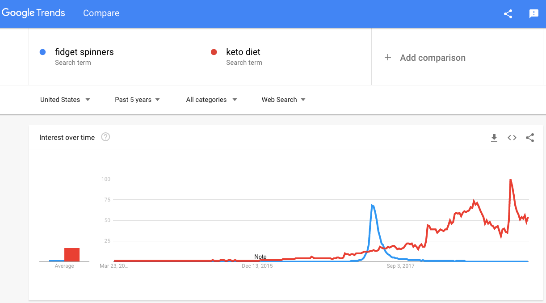Download the Interest over time chart as CSV

tap(494, 138)
